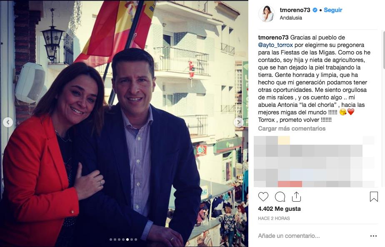Like the post with heart icon
385x247 pixels.
pos(263,197)
